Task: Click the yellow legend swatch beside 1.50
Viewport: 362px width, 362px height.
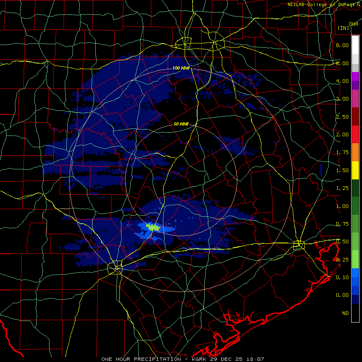Action: (x=355, y=170)
